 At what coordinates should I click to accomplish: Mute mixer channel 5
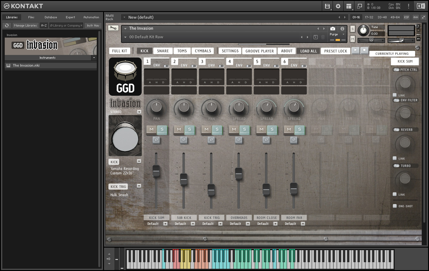[261, 129]
